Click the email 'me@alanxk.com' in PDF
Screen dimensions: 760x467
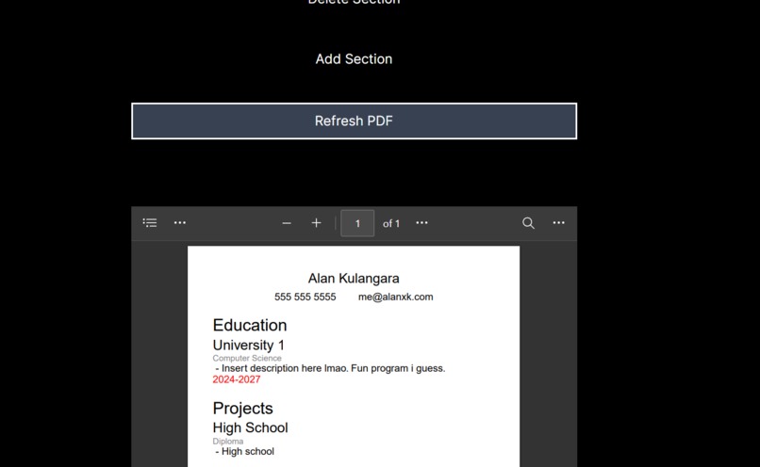pyautogui.click(x=395, y=297)
